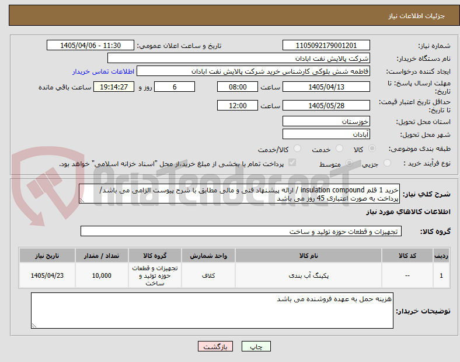Click the price validity date 1405/05/28 field

pos(326,105)
